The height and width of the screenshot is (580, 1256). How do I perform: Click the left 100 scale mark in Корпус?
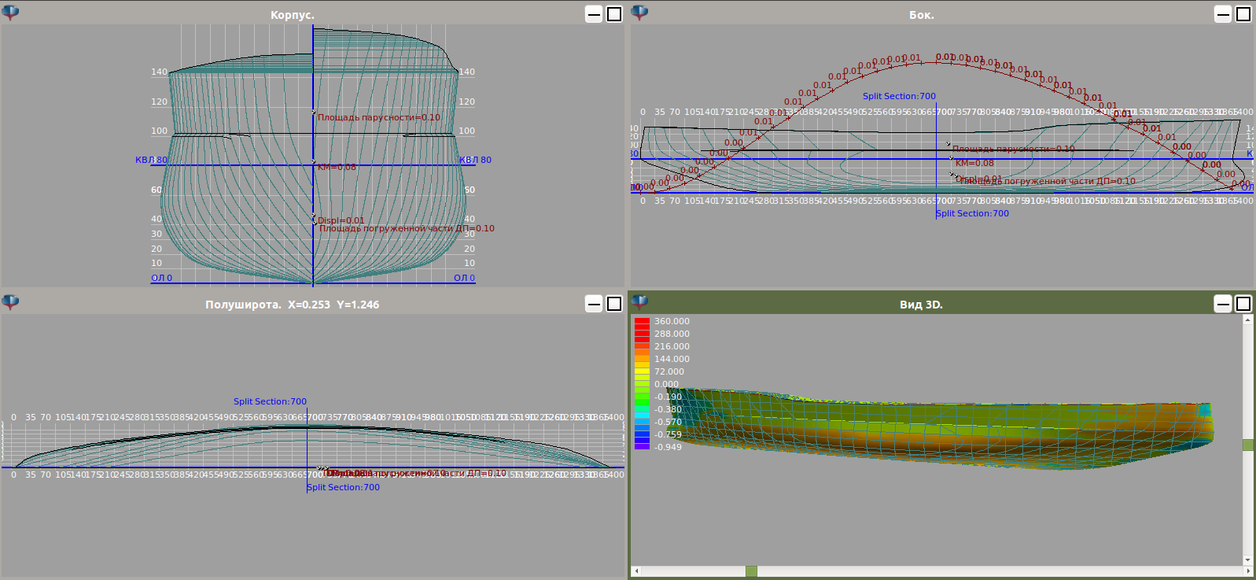coord(159,131)
